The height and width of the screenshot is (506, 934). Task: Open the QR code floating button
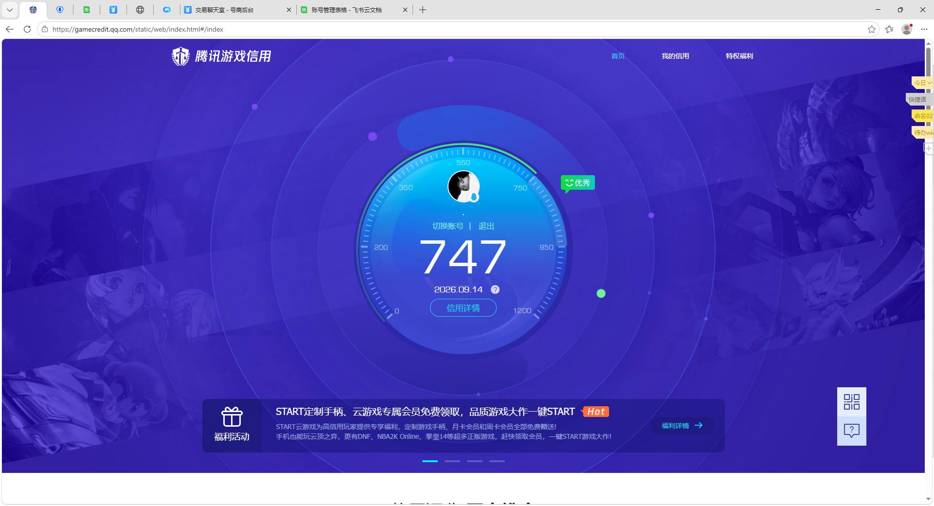pos(852,402)
